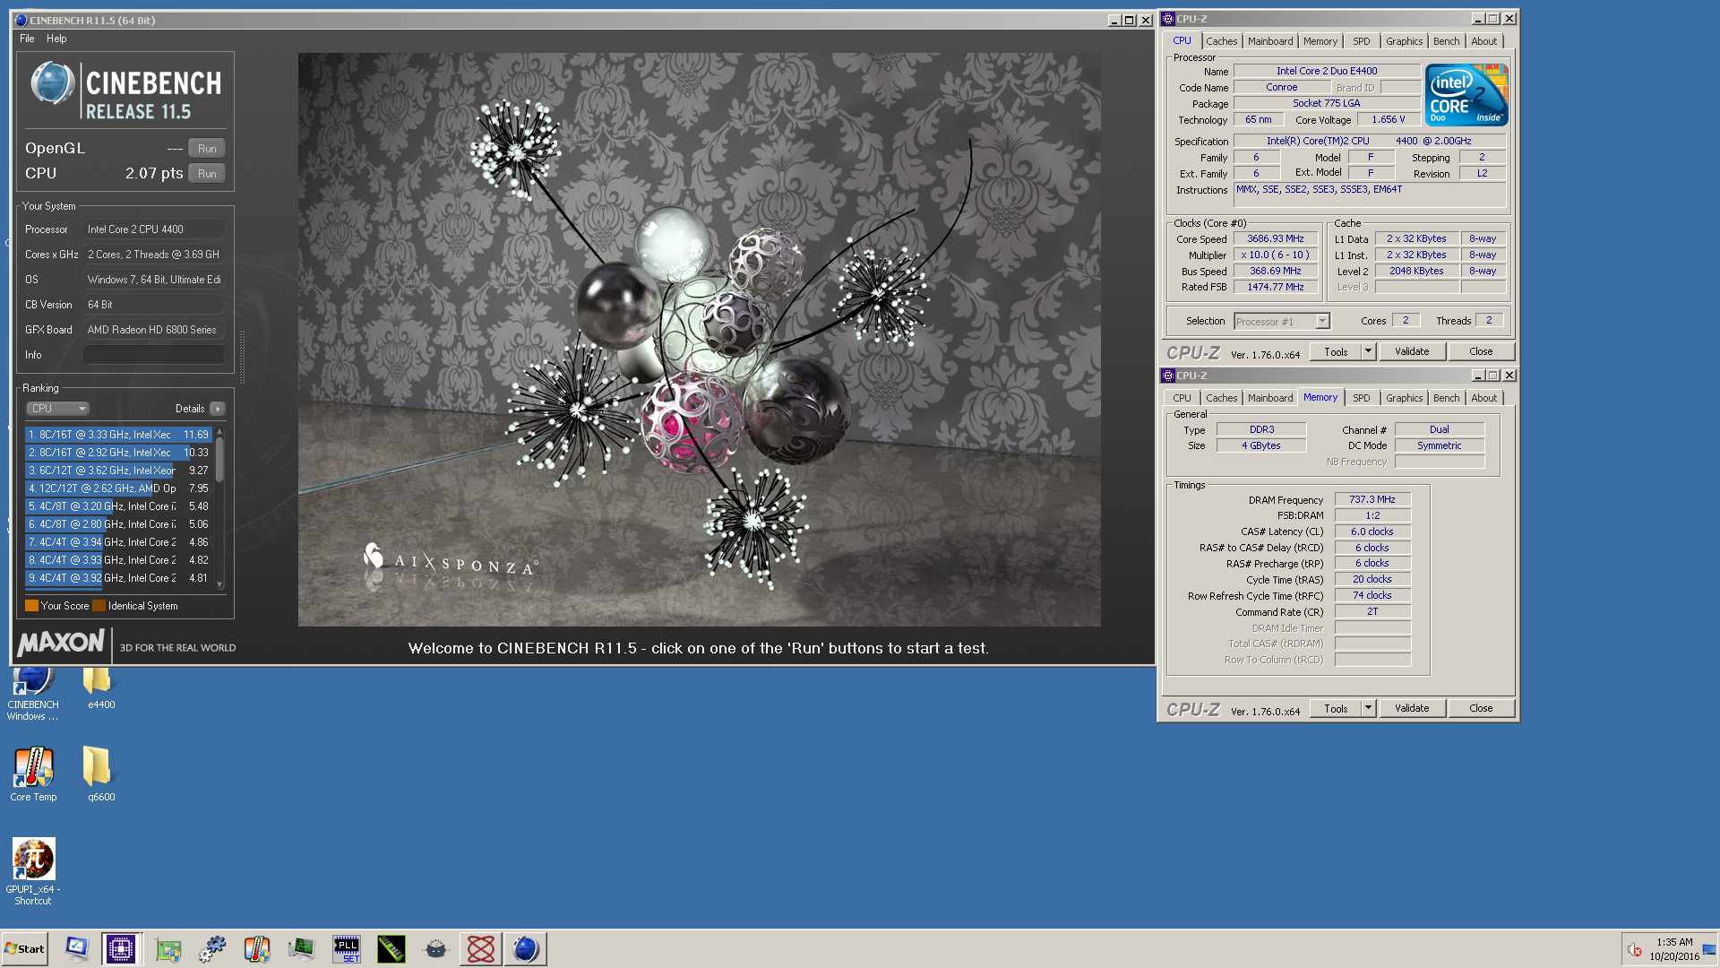
Task: Click the Info input field in Cinebench
Action: (154, 355)
